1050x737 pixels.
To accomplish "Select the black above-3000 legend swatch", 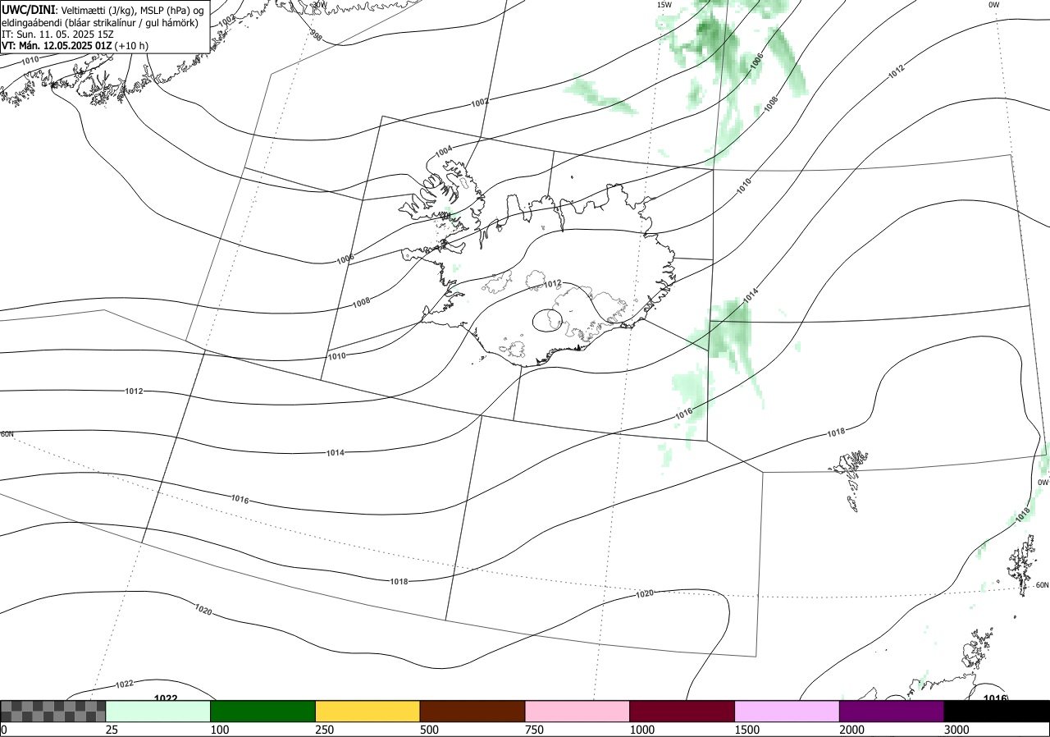I will 997,711.
